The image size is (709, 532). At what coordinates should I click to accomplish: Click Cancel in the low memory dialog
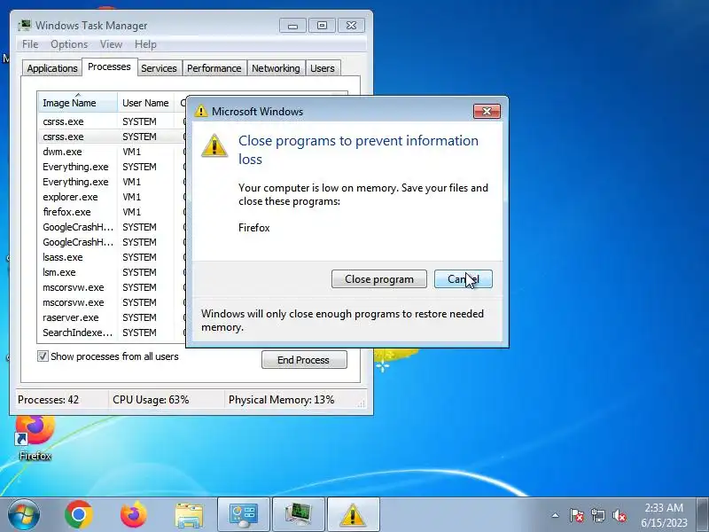click(x=463, y=279)
